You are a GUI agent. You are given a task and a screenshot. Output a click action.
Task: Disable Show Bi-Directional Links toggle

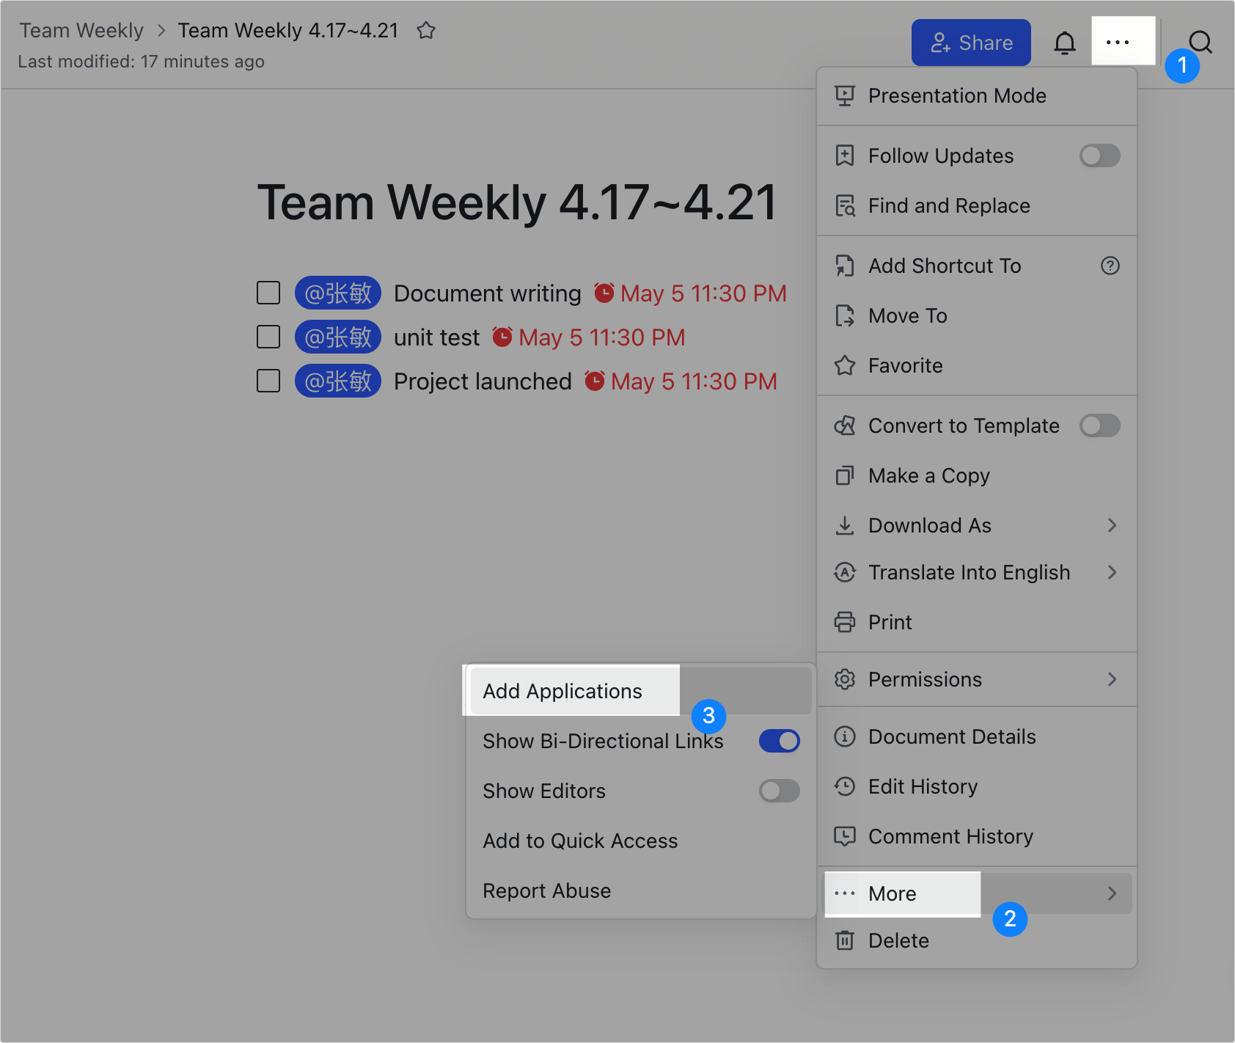click(779, 741)
